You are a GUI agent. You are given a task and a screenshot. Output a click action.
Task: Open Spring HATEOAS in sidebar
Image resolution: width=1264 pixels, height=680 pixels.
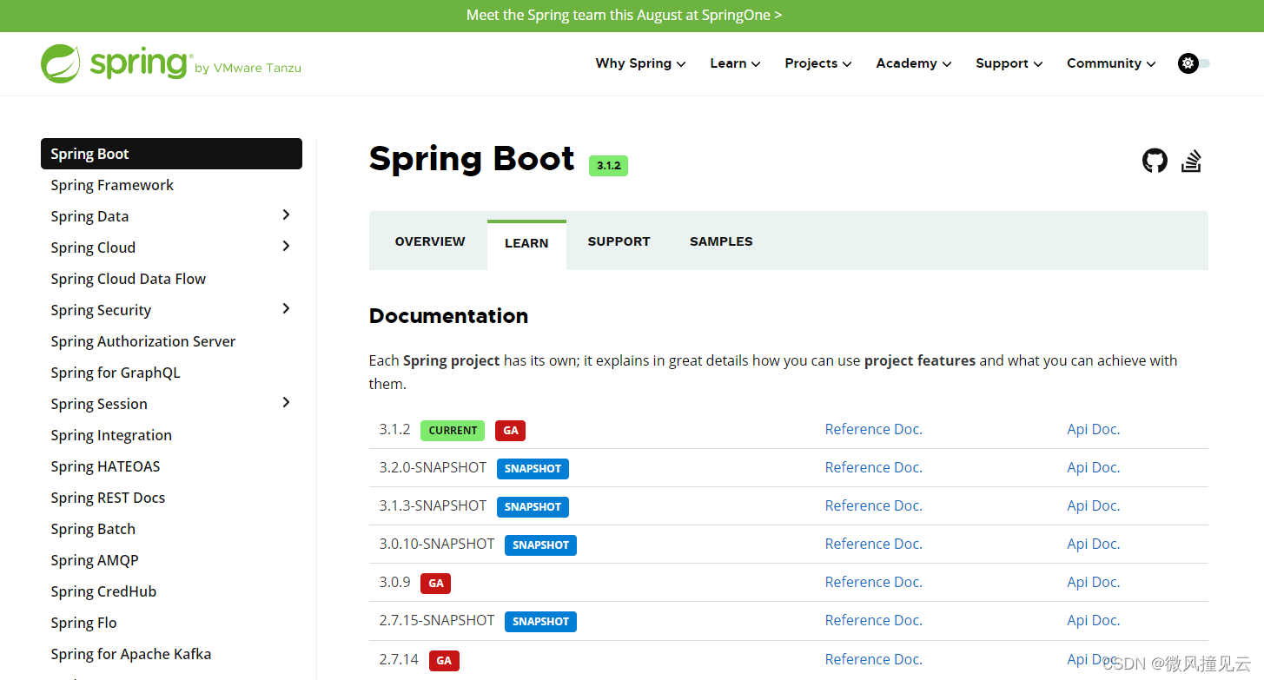pos(105,466)
